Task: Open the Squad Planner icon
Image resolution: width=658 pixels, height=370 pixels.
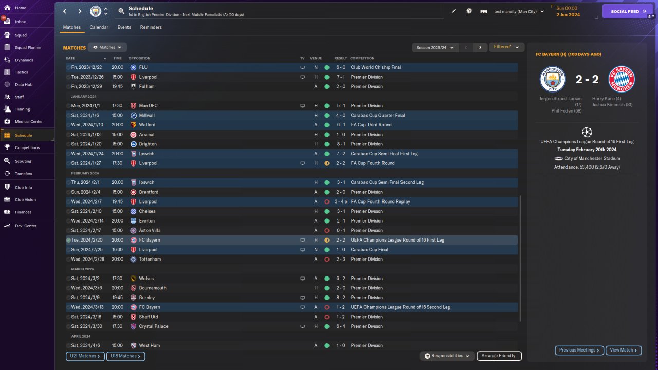Action: coord(7,48)
